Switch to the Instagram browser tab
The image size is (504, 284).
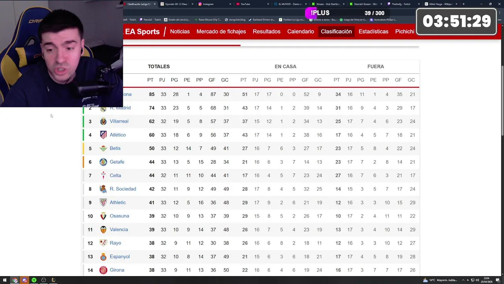click(215, 4)
